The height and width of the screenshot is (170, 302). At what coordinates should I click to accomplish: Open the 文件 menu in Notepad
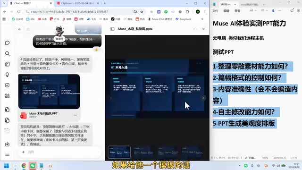click(x=215, y=11)
